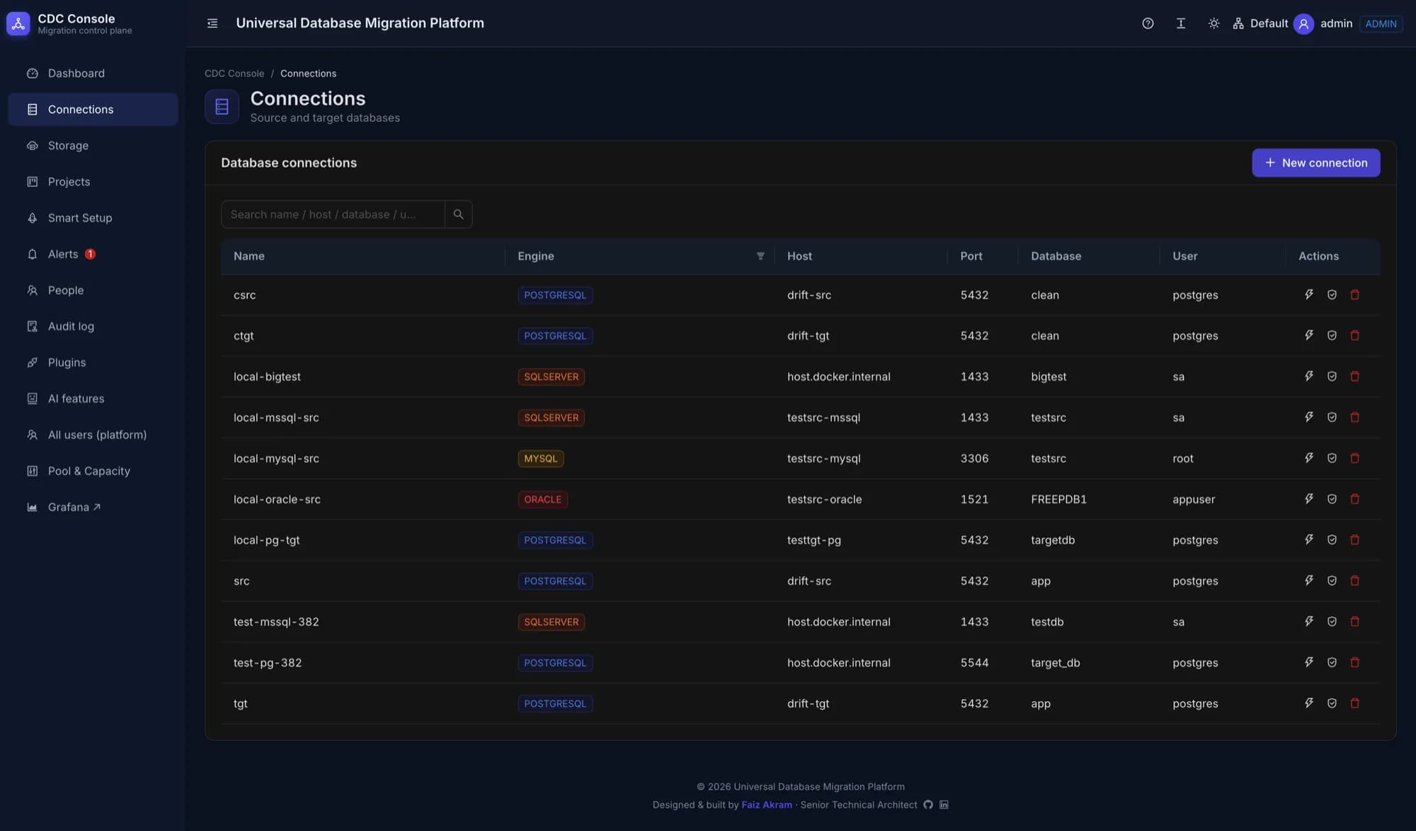Toggle the light/dark theme sun icon
Screen dimensions: 1416x831
(x=1214, y=23)
